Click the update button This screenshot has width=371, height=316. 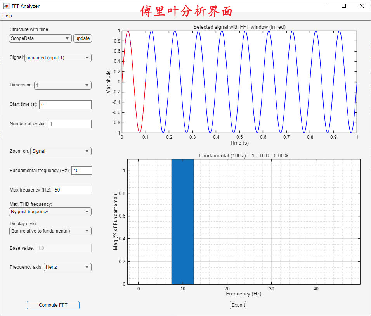pyautogui.click(x=82, y=38)
